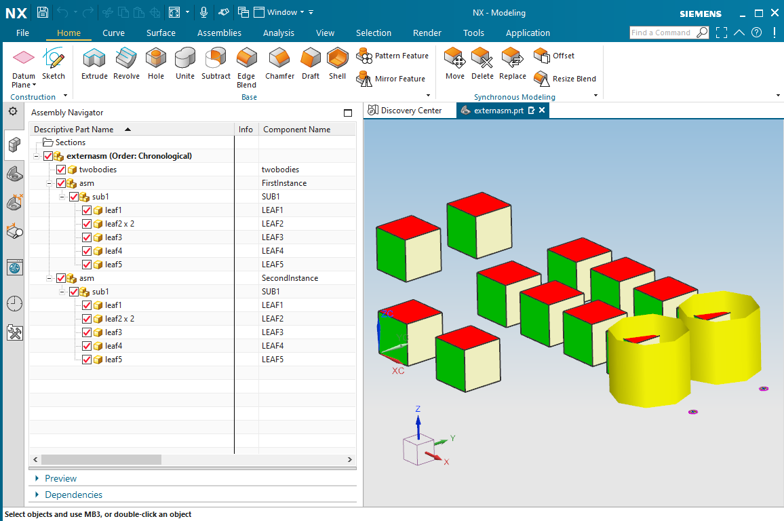Open the Window dropdown menu
The image size is (784, 521).
pos(282,12)
